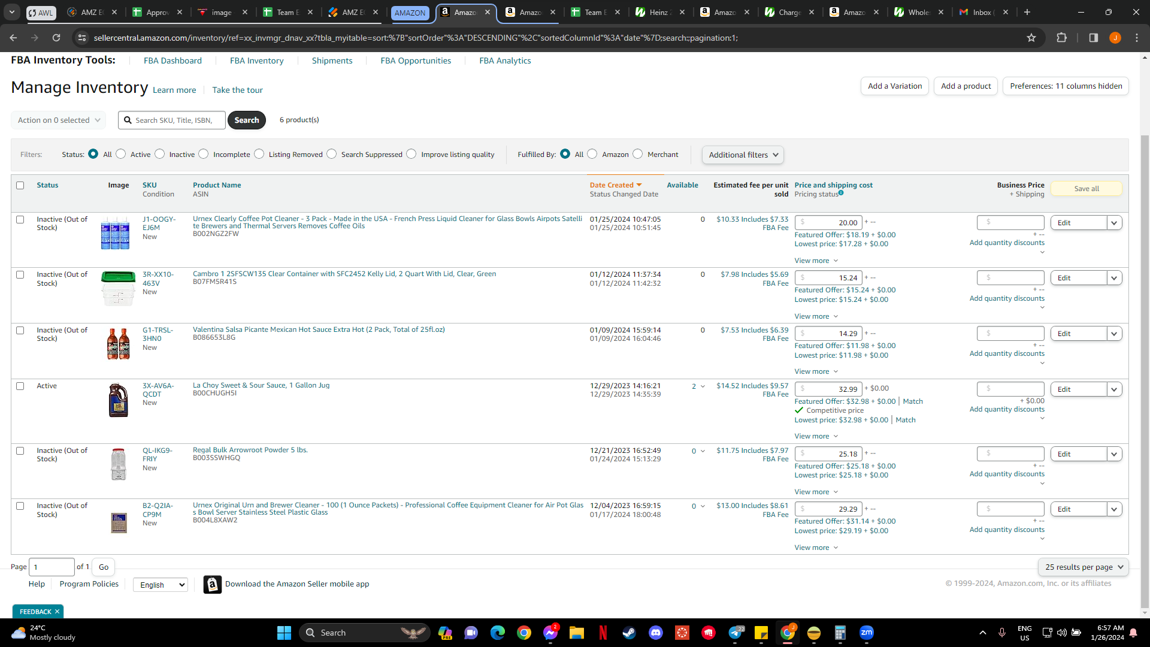Open FBA Analytics tab
Viewport: 1150px width, 647px height.
coord(505,61)
